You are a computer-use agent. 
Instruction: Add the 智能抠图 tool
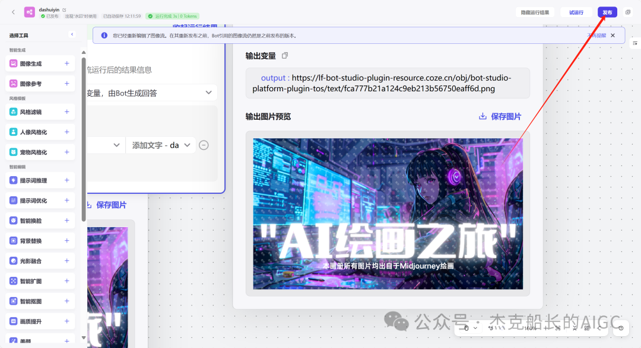pos(66,301)
